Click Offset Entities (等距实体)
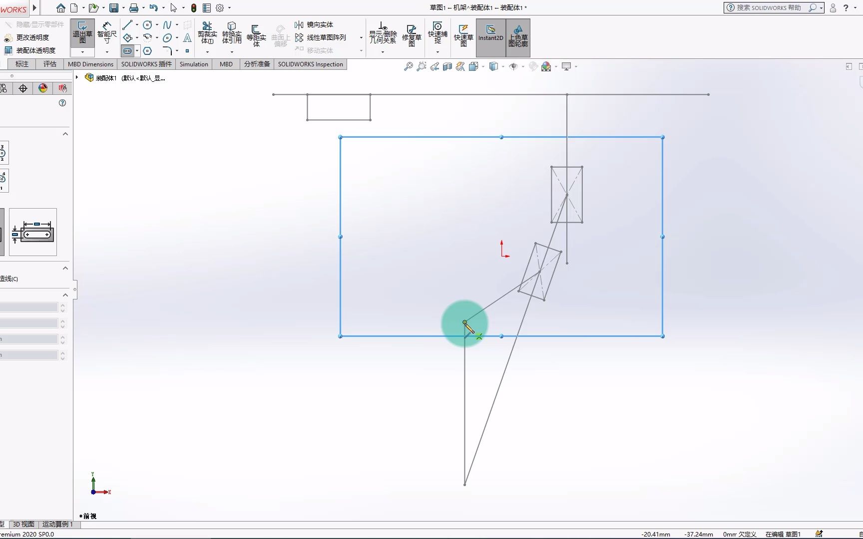 click(x=256, y=35)
